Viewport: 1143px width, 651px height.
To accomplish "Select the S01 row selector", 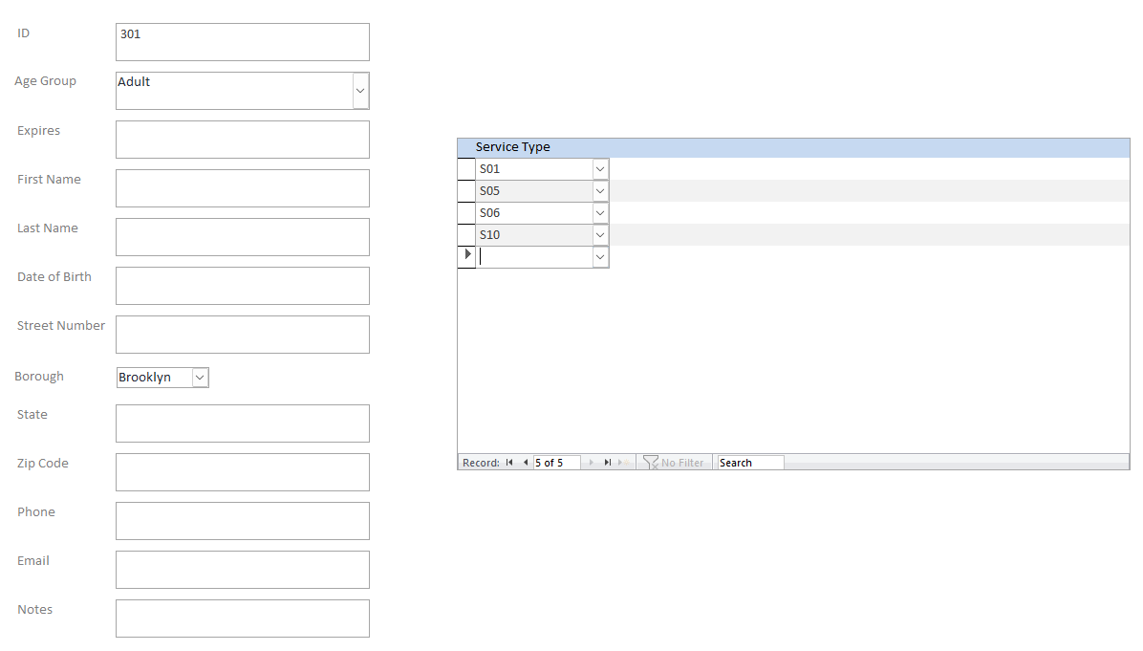I will pos(466,169).
